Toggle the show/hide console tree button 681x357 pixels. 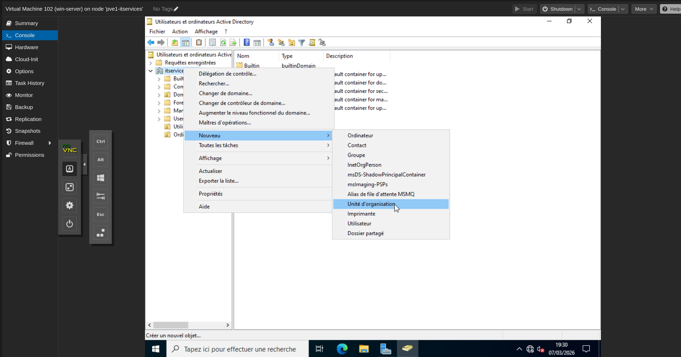tap(185, 43)
